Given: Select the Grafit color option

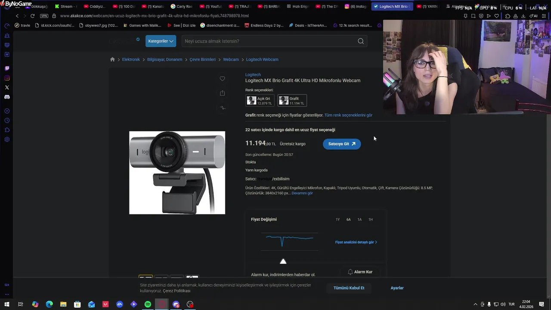Looking at the screenshot, I should pos(292,100).
